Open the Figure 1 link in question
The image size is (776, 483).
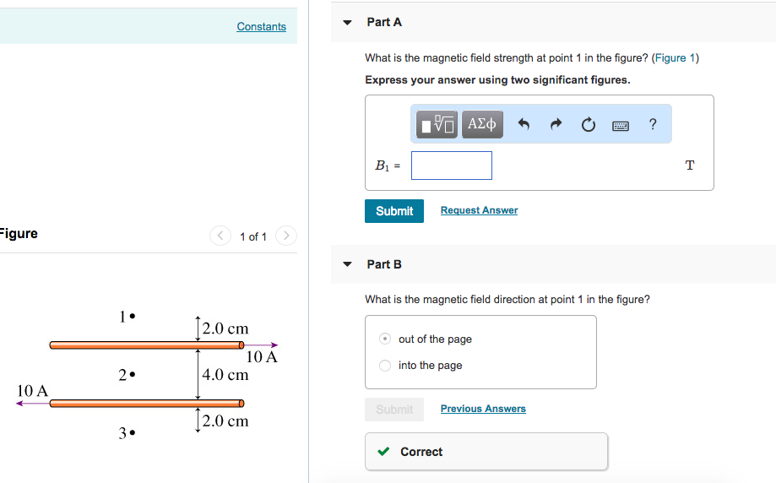point(675,58)
